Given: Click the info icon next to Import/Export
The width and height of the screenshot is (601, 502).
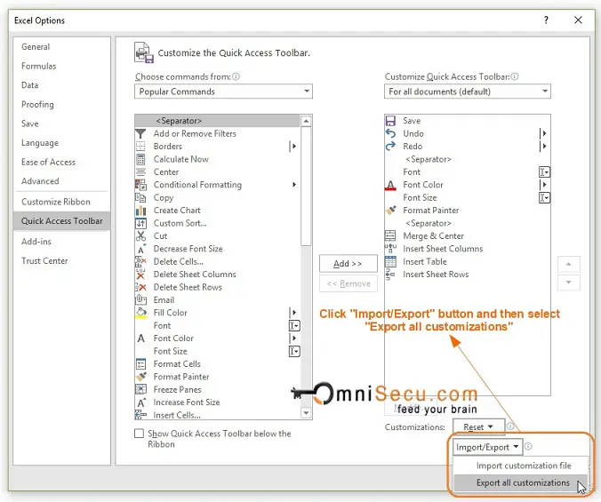Looking at the screenshot, I should (528, 447).
